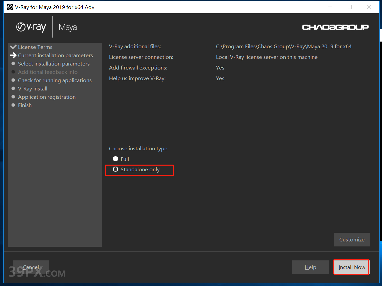
Task: Select the License Terms step
Action: tap(35, 47)
